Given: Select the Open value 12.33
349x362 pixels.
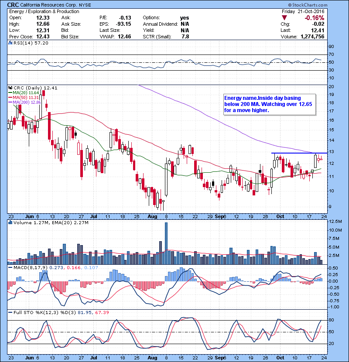Looking at the screenshot, I should pyautogui.click(x=43, y=18).
